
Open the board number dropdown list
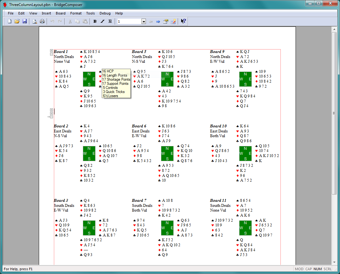(x=144, y=21)
